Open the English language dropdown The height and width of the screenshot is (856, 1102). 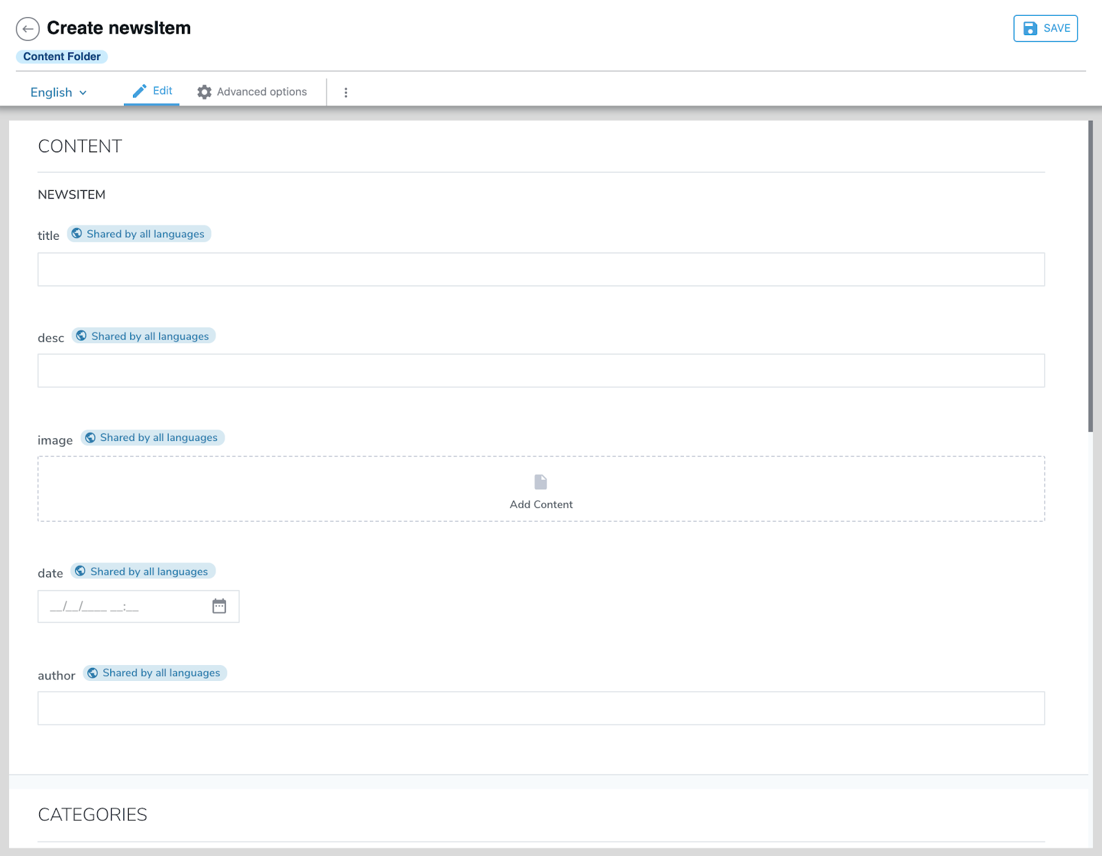[x=59, y=92]
